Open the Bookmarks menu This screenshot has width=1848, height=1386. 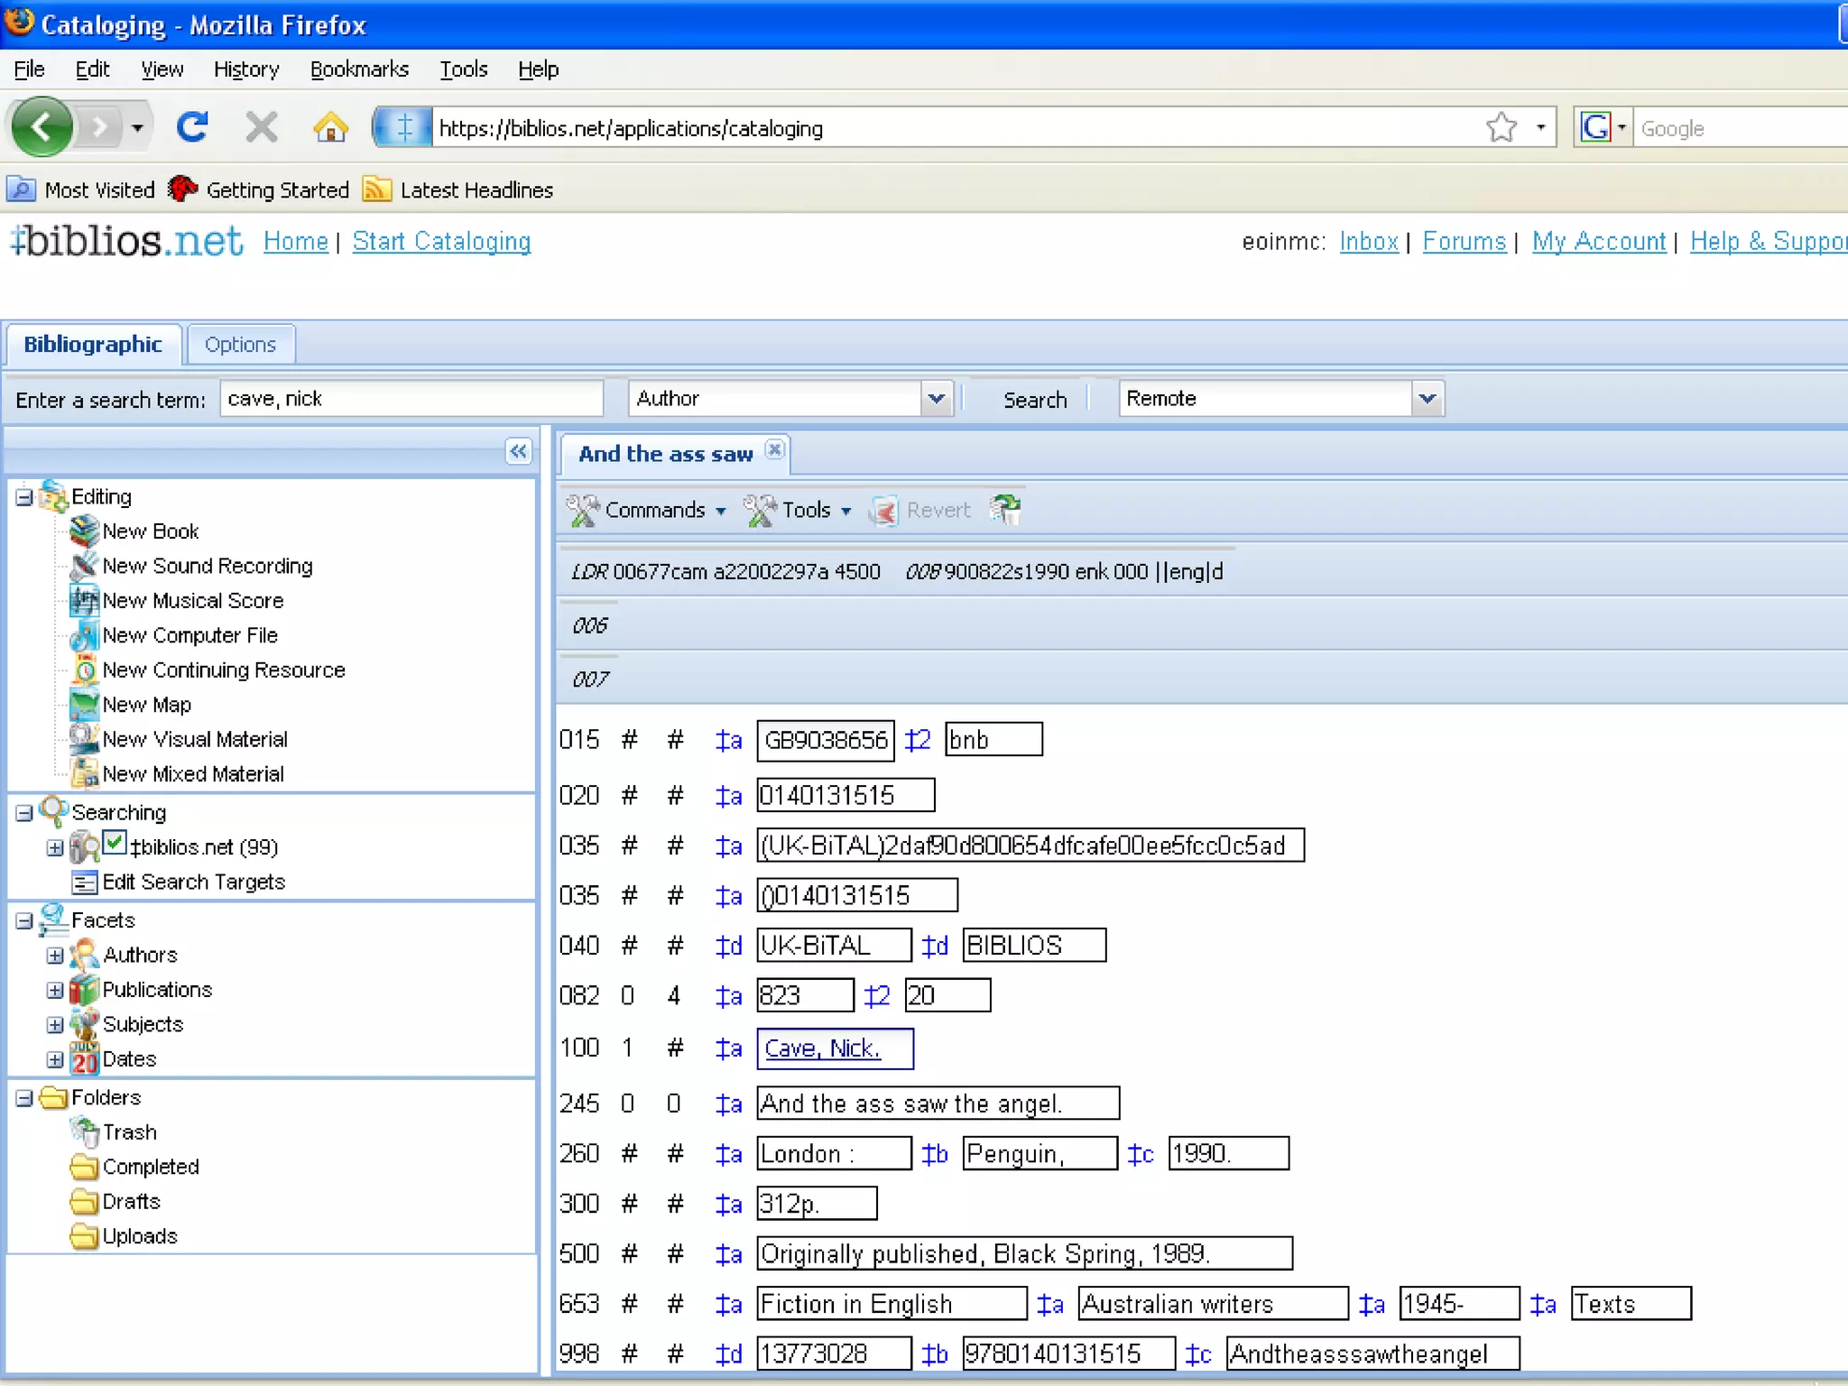point(358,69)
